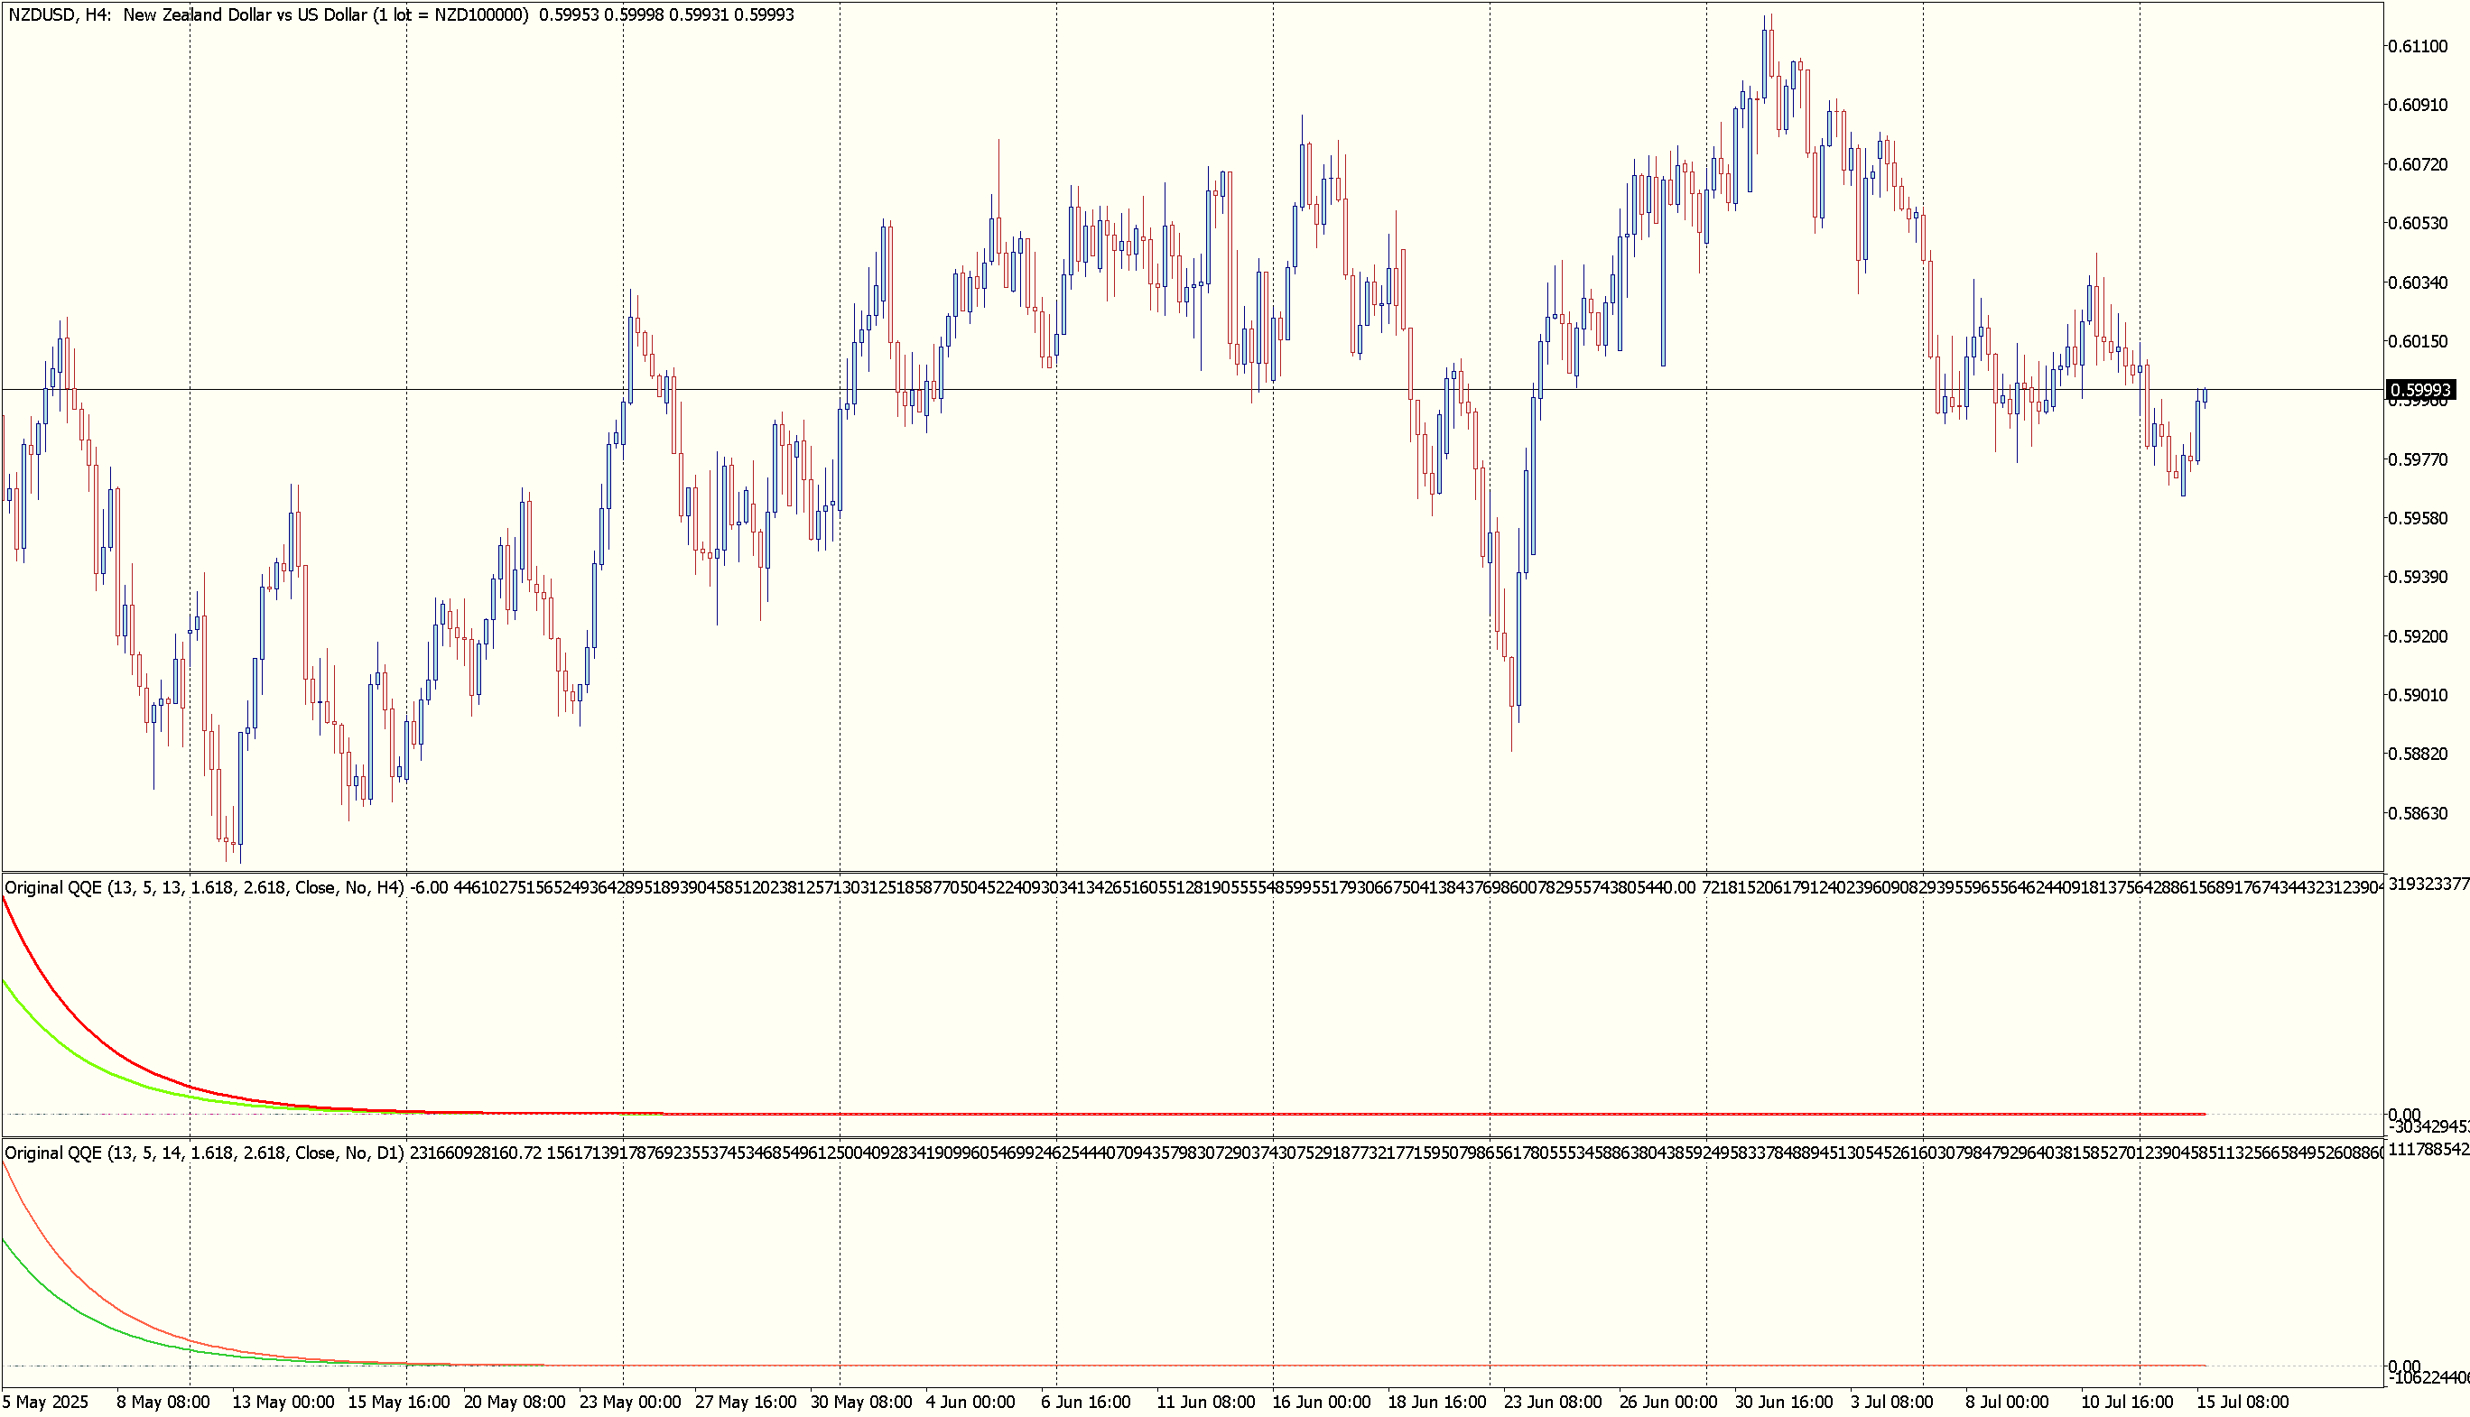Click the 16 Jun 00:00 time axis label
This screenshot has height=1417, width=2470.
click(1321, 1403)
